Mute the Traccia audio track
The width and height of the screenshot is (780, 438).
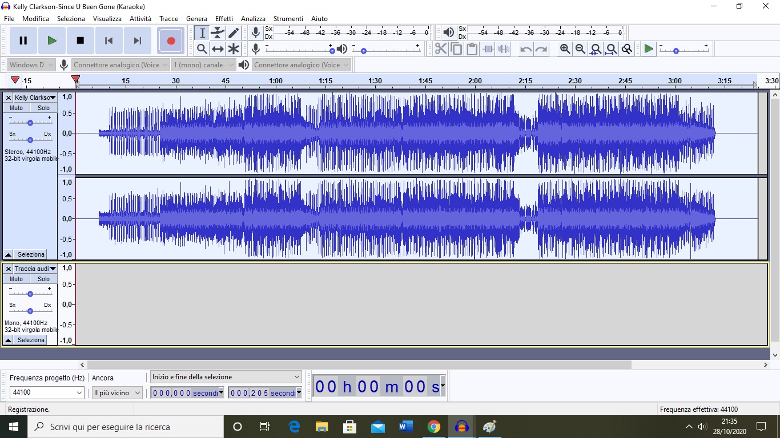[x=17, y=279]
